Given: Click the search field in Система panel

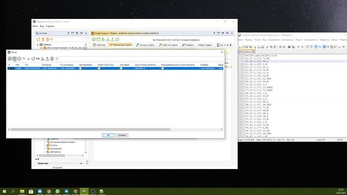Looking at the screenshot, I should point(69,40).
